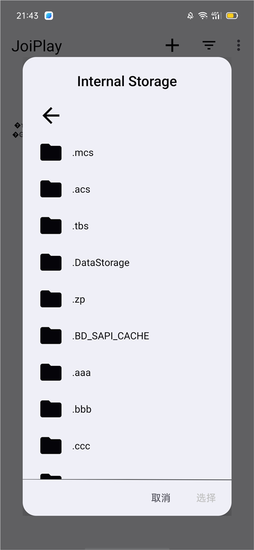Viewport: 254px width, 550px height.
Task: Tap the battery indicator in status bar
Action: pos(232,15)
